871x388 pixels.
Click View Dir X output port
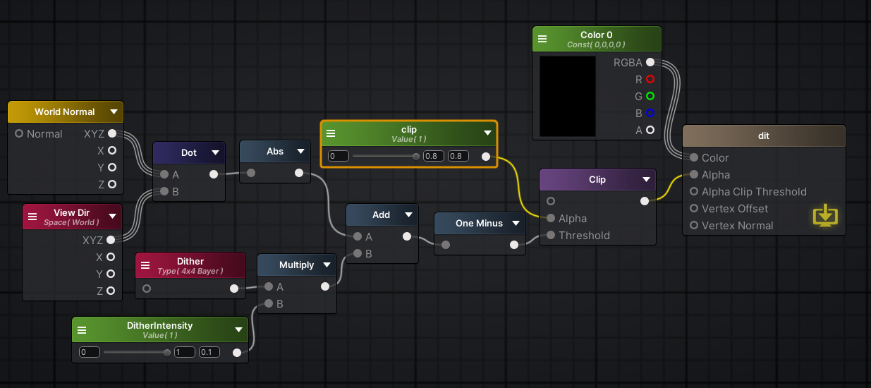pos(111,257)
